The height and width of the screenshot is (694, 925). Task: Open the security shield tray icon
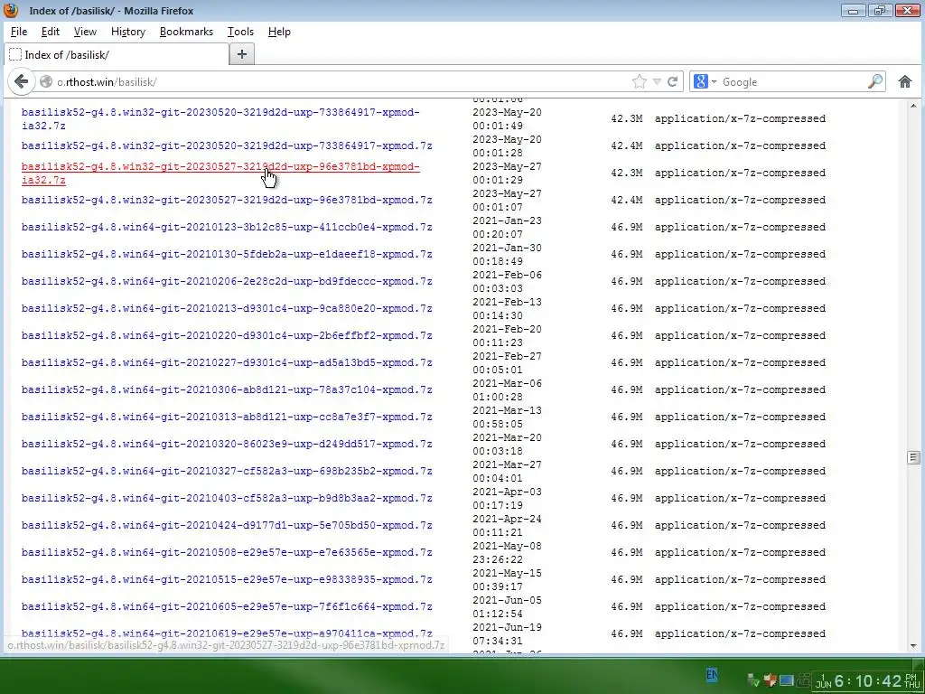point(770,680)
